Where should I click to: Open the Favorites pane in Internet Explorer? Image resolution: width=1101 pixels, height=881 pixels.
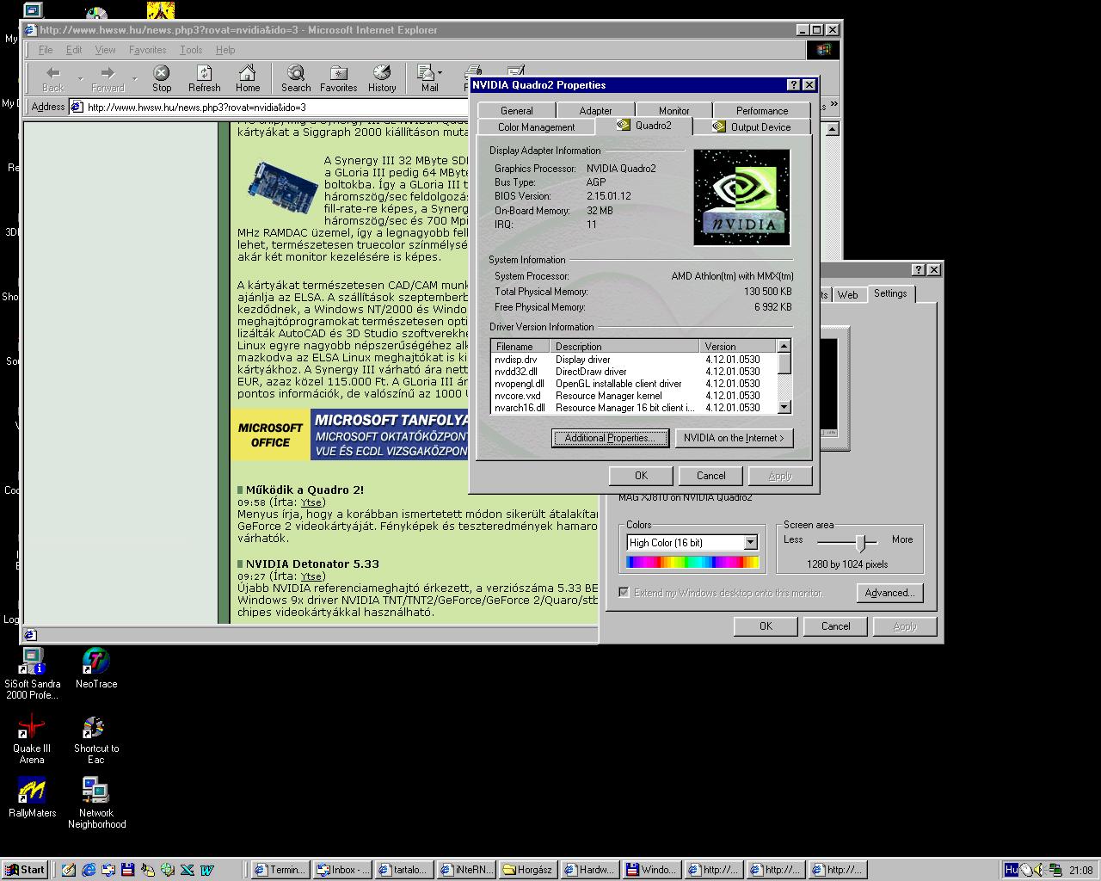(x=339, y=77)
